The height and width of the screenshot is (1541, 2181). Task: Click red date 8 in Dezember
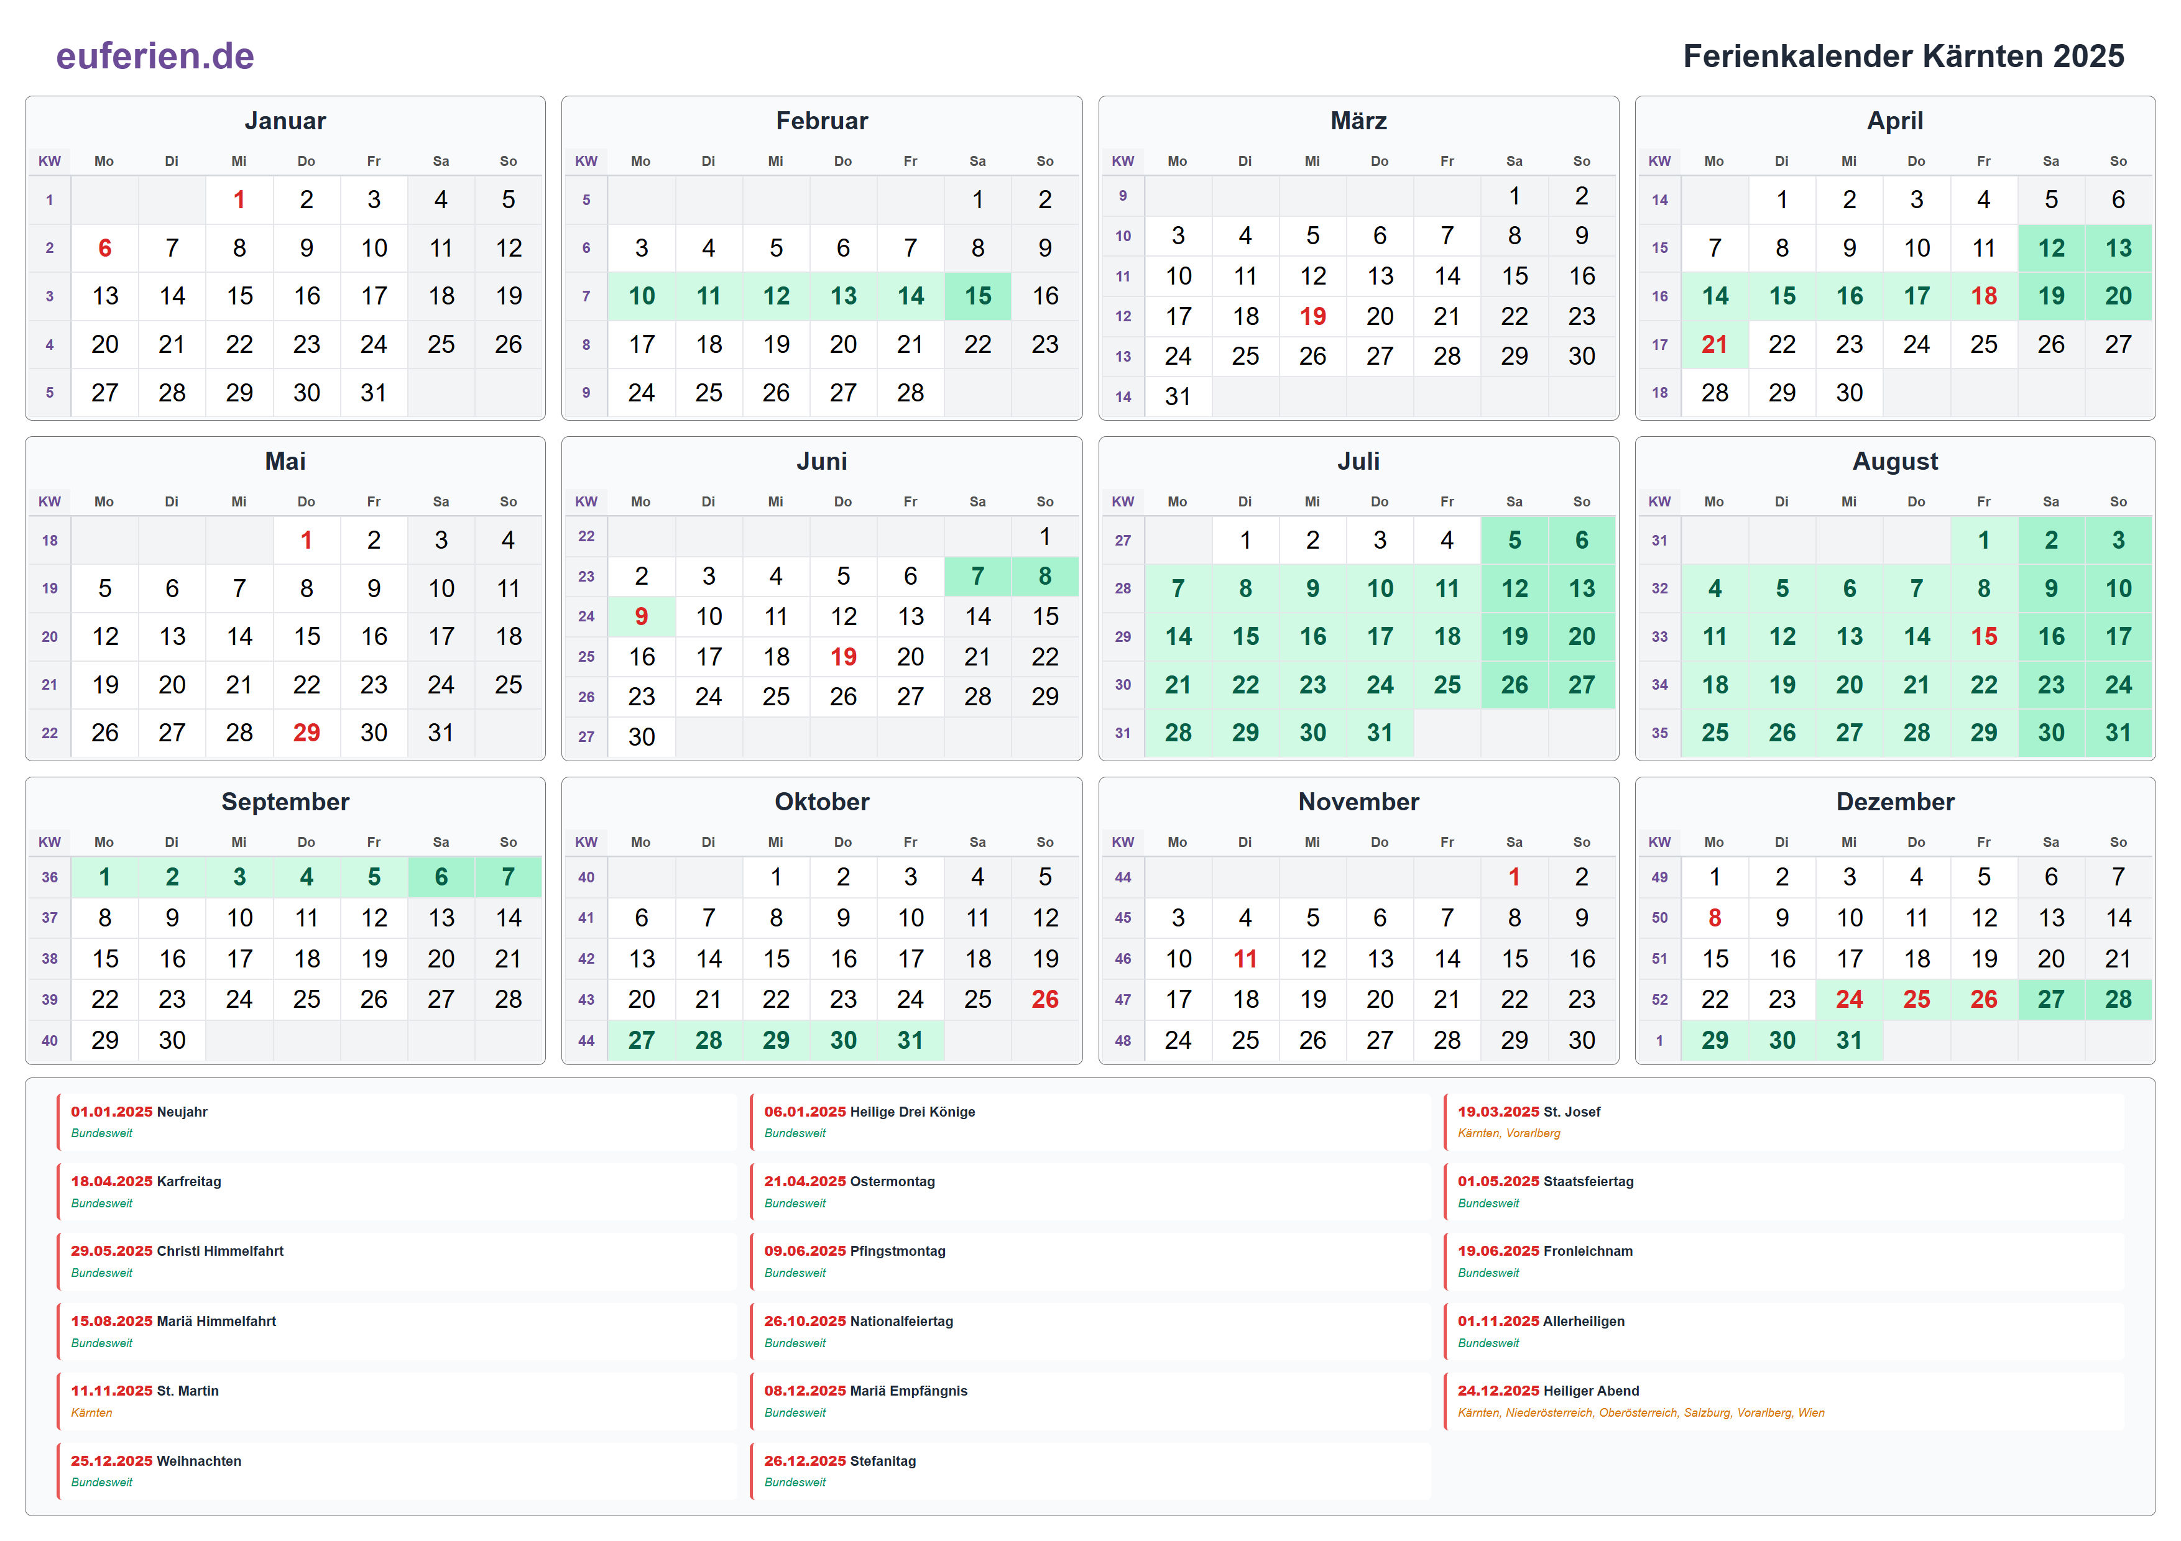click(1715, 918)
